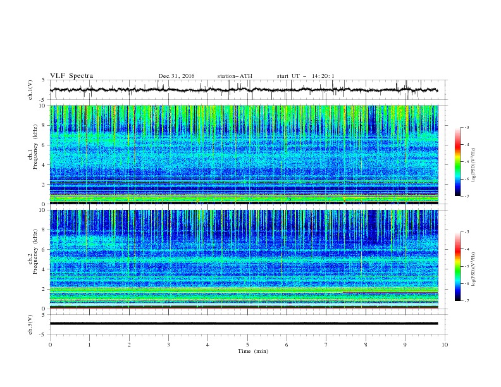Click time axis tick label "7"
The width and height of the screenshot is (501, 387).
tap(326, 345)
